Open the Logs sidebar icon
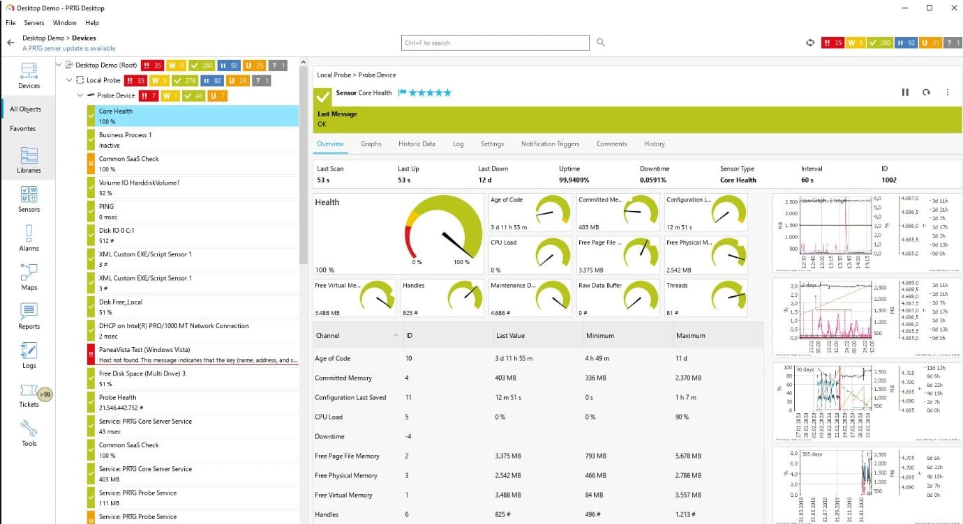963x524 pixels. pyautogui.click(x=29, y=355)
